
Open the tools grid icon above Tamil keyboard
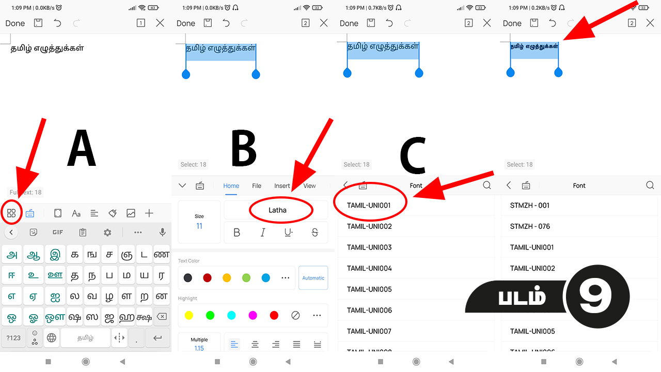pyautogui.click(x=11, y=213)
